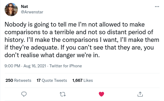This screenshot has width=164, height=101.
Task: View the 250 Retweets list
Action: (x=18, y=80)
